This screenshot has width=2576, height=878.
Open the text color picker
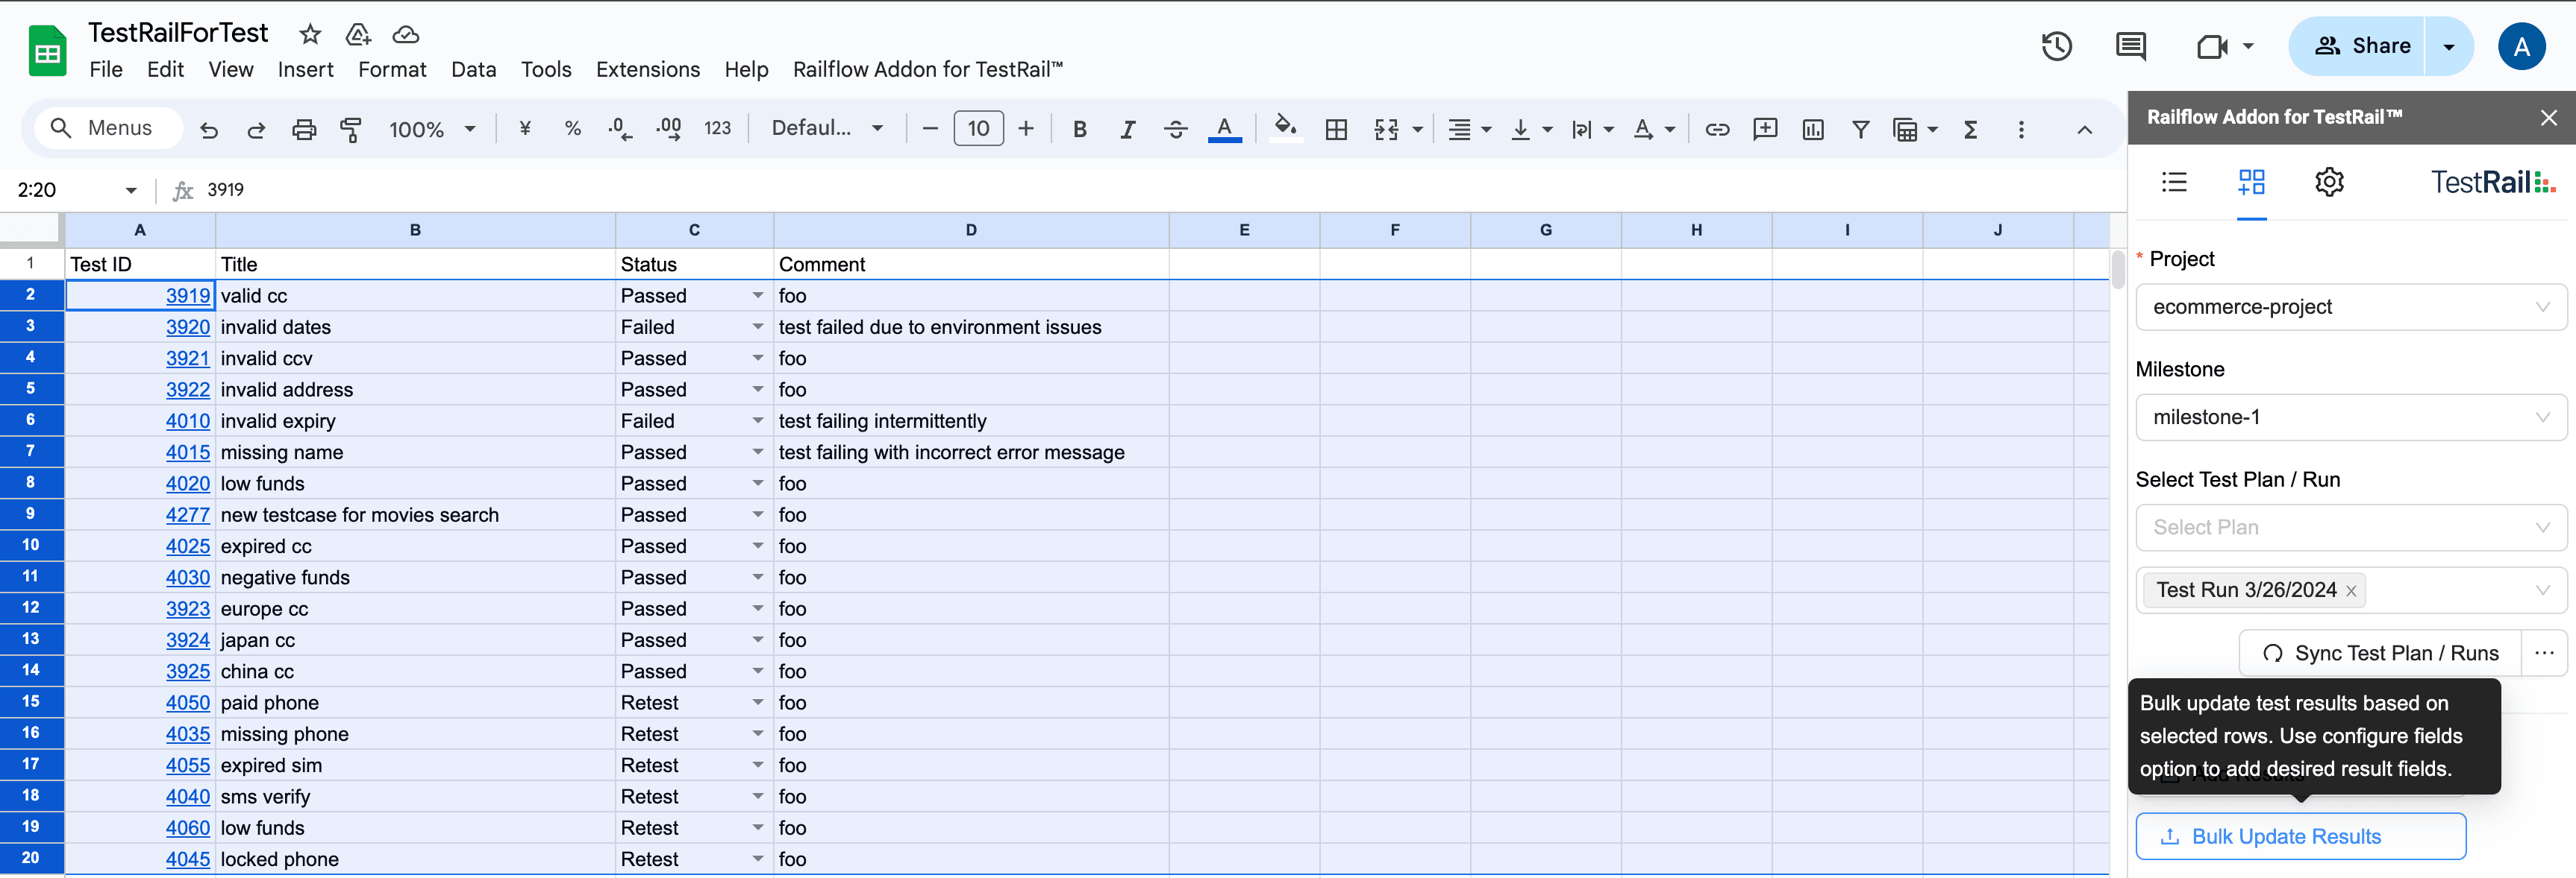1225,129
